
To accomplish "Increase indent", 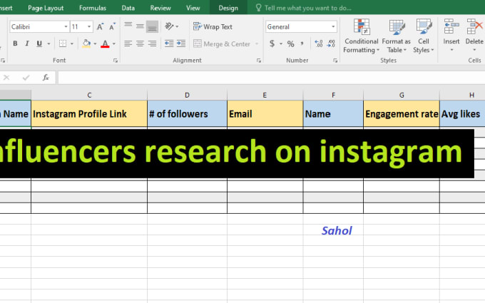I will click(181, 43).
